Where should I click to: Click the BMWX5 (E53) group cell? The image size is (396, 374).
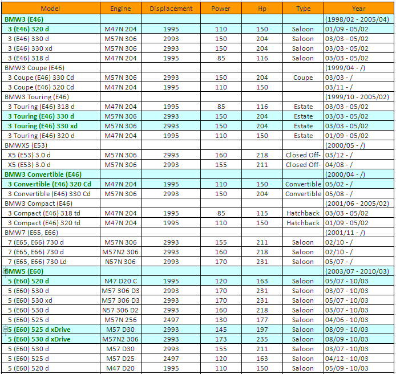(51, 145)
